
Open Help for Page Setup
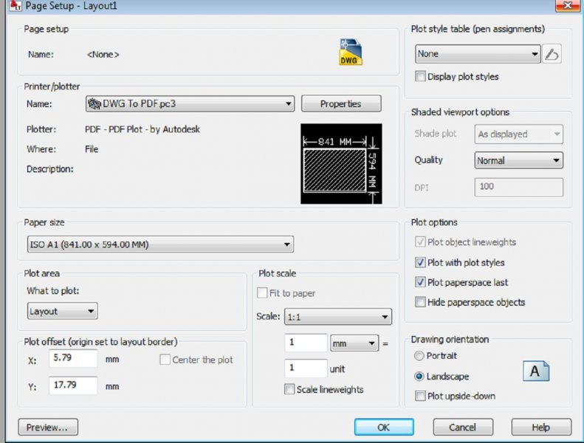pyautogui.click(x=541, y=427)
